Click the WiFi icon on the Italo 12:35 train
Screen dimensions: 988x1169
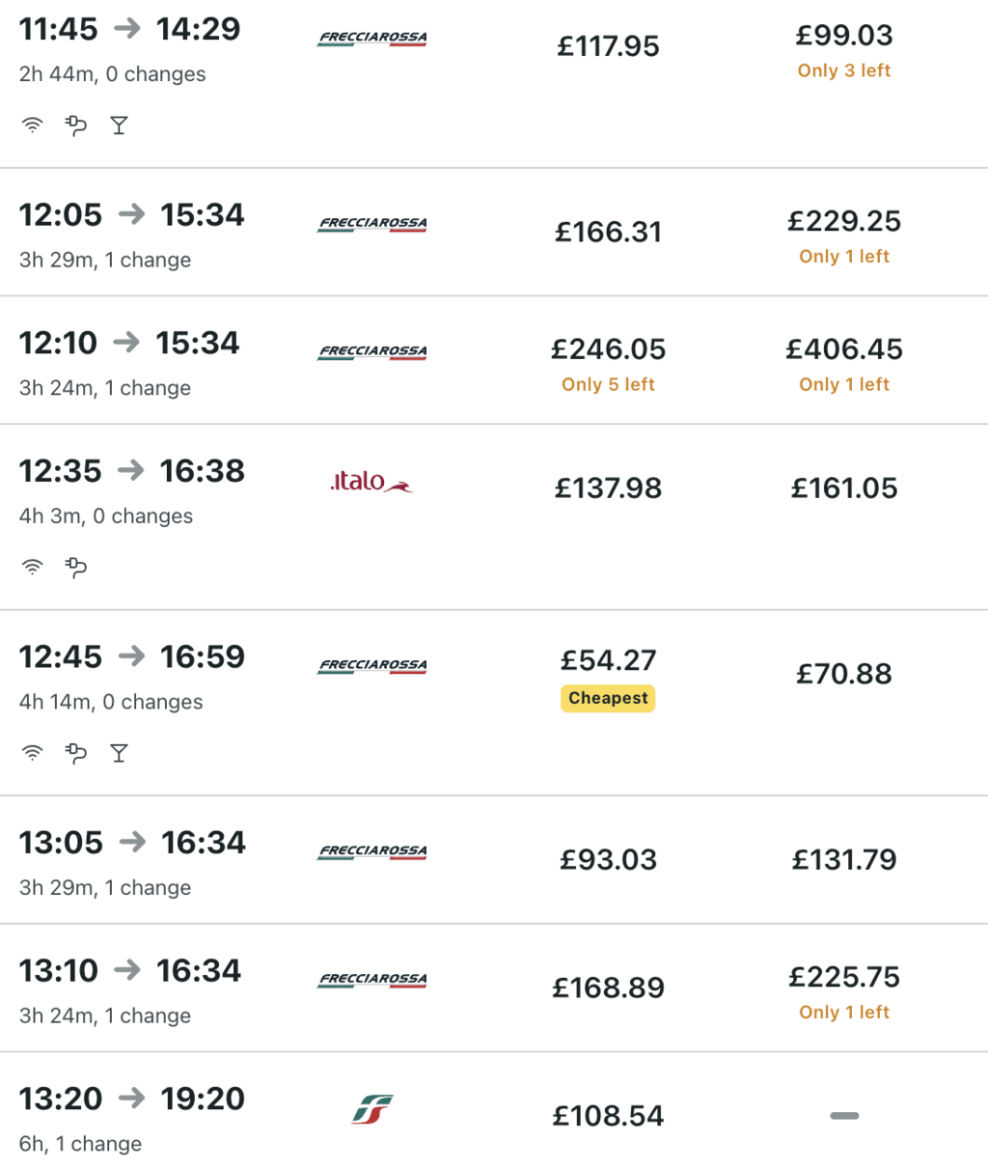33,568
